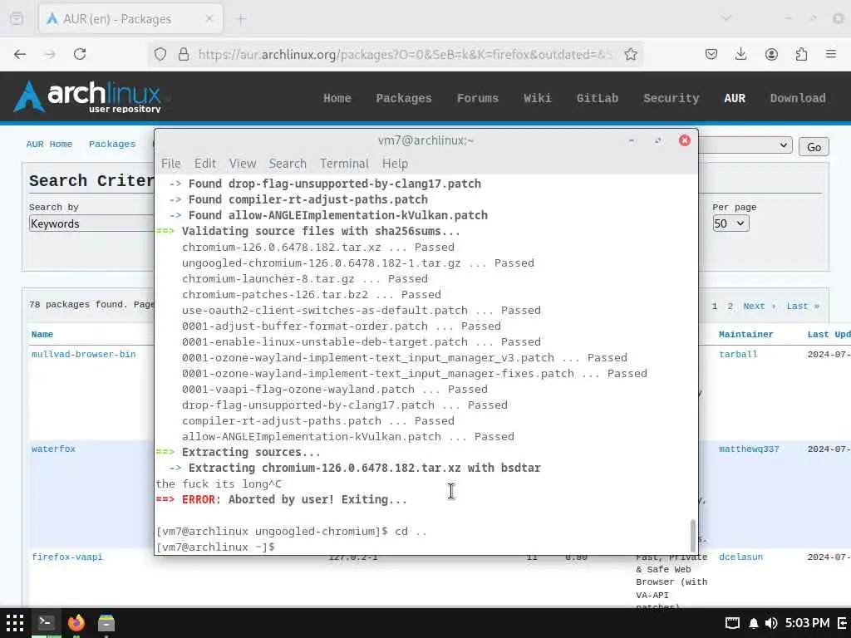
Task: Reload the page with the refresh icon
Action: [80, 54]
